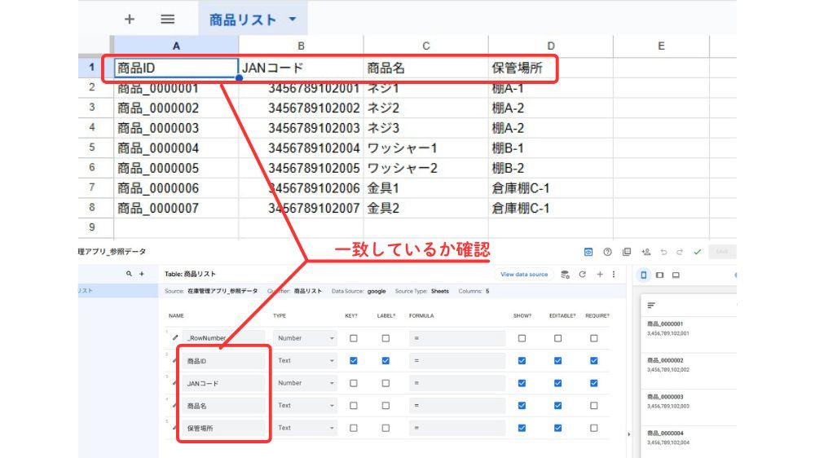Viewport: 815px width, 458px height.
Task: Open table more options vertical dots
Action: pos(614,274)
